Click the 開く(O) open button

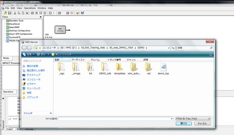tap(184, 124)
